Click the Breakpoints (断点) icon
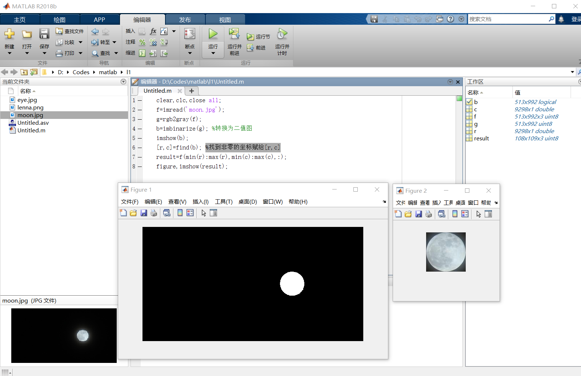The width and height of the screenshot is (581, 376). pos(189,34)
